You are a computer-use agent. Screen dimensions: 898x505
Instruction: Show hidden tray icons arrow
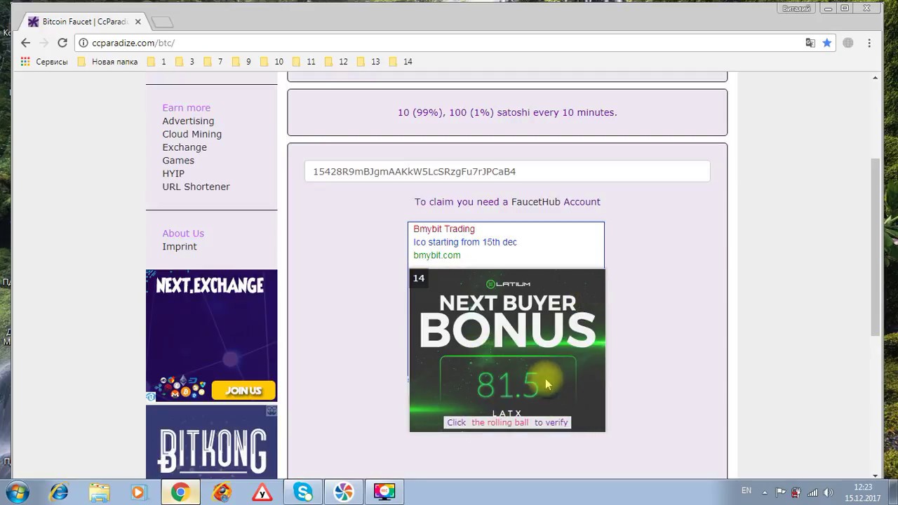coord(765,492)
